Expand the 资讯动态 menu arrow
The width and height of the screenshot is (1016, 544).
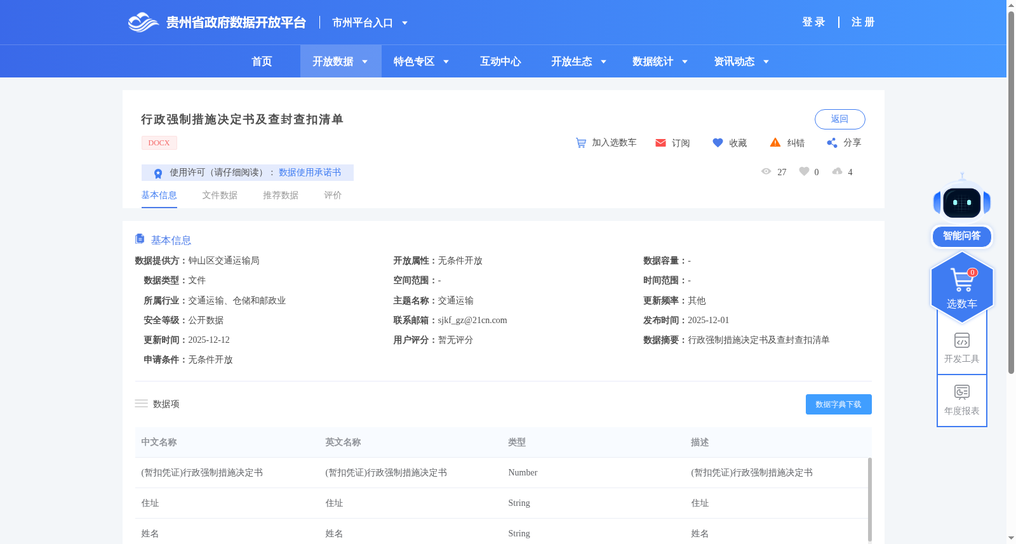point(766,62)
